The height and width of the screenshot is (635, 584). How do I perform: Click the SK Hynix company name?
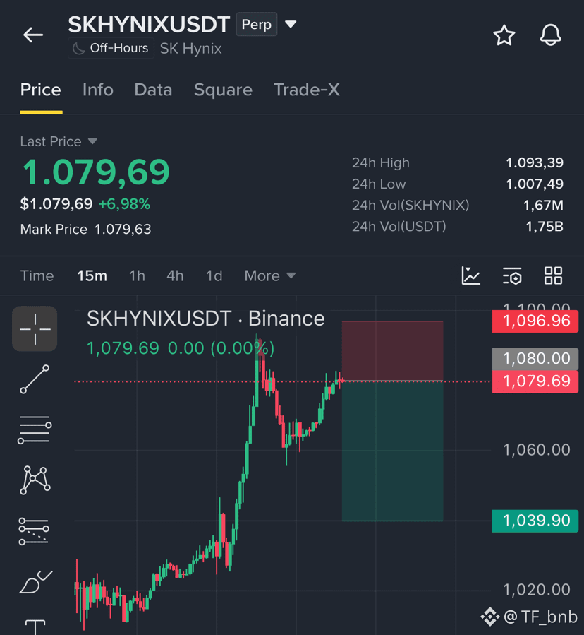tap(190, 49)
